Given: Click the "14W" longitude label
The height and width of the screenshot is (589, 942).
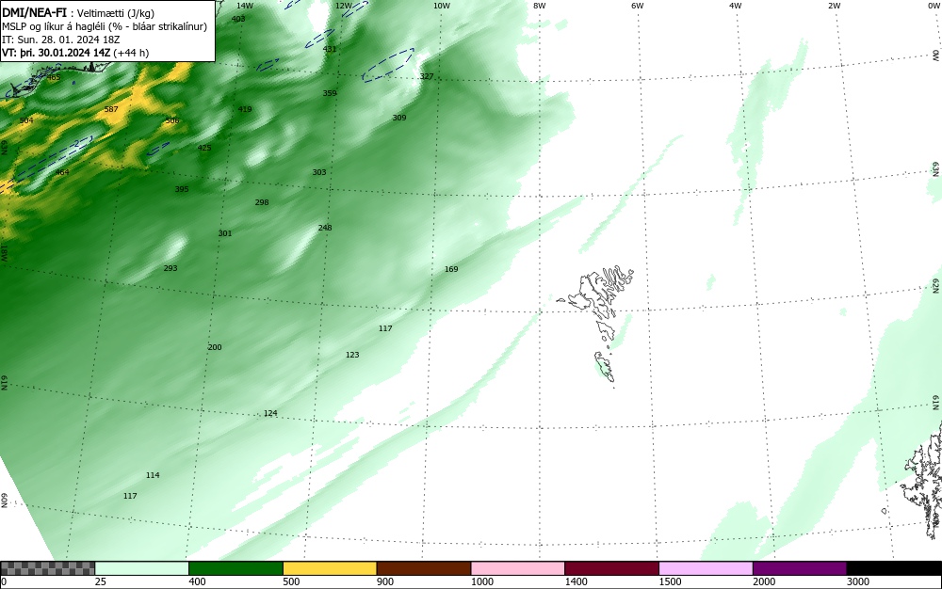Looking at the screenshot, I should (245, 6).
